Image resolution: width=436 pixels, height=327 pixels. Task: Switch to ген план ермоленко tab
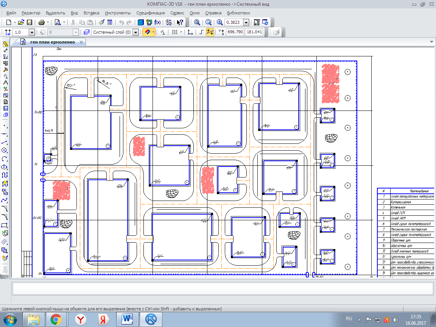53,42
